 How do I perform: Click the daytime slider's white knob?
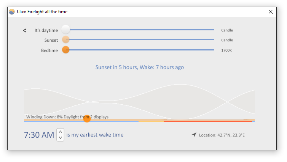(x=65, y=30)
